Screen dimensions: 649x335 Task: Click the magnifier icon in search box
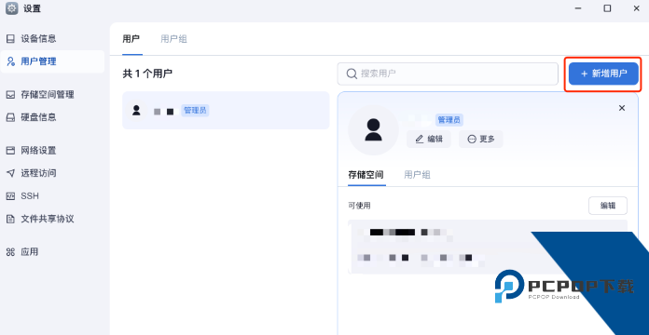tap(352, 74)
